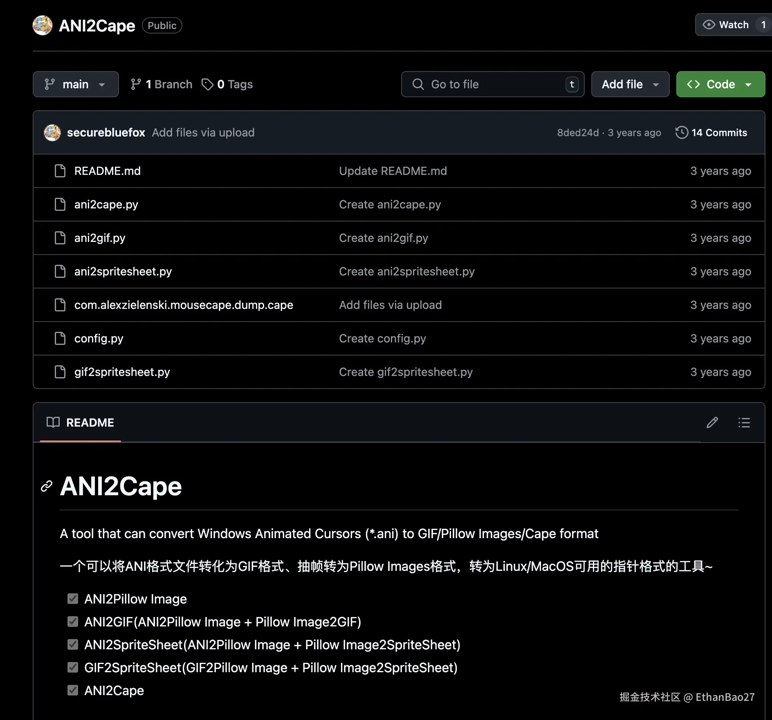772x720 pixels.
Task: Open the main branch dropdown
Action: (x=76, y=84)
